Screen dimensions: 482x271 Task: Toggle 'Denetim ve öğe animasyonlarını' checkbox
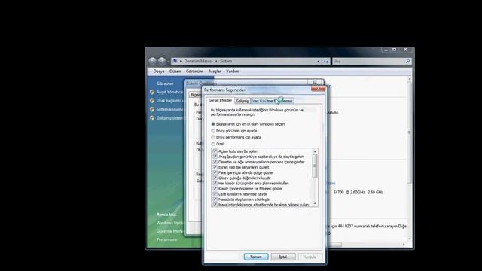tap(215, 162)
